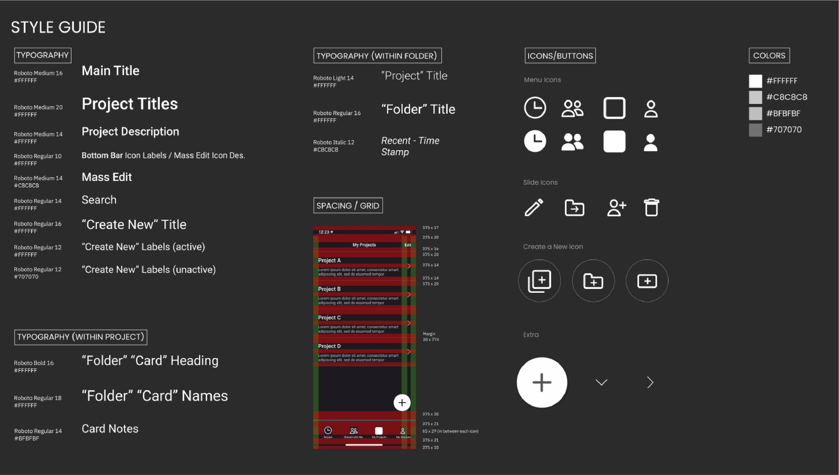Viewport: 839px width, 475px height.
Task: Click the create new folder circle icon
Action: pos(593,281)
